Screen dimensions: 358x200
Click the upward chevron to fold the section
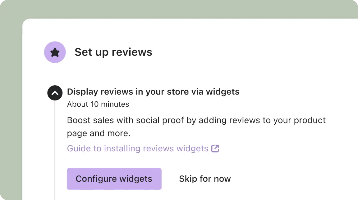pyautogui.click(x=55, y=93)
